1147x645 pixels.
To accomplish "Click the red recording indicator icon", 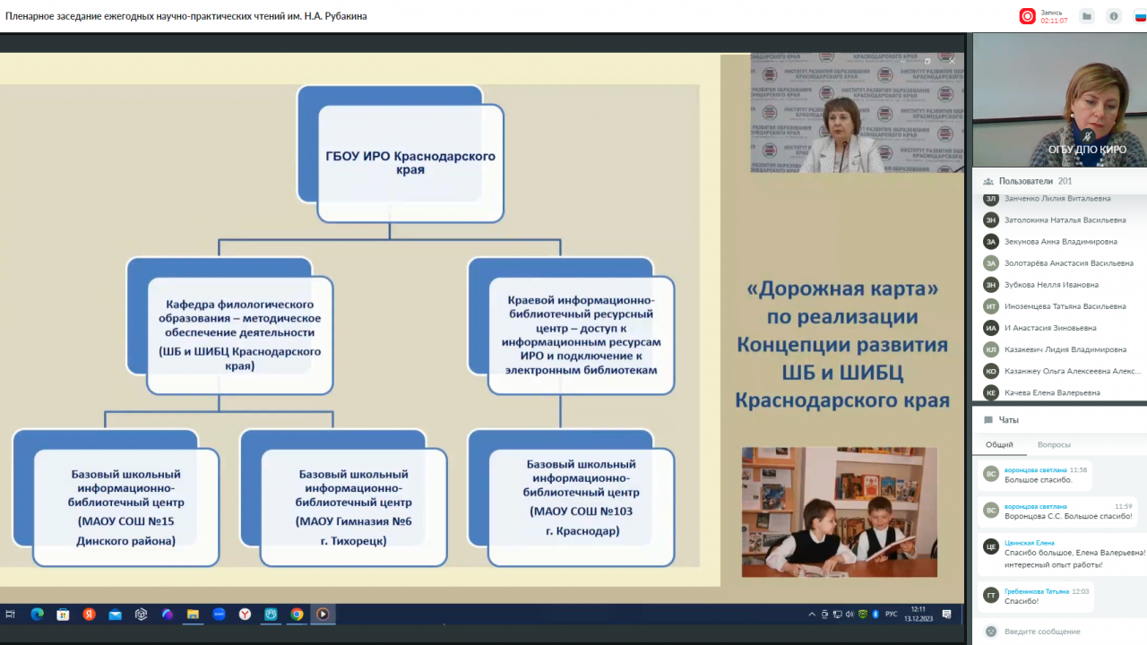I will pyautogui.click(x=1027, y=16).
